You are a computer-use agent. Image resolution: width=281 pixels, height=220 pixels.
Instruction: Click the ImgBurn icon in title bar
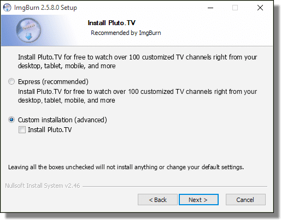(7, 8)
